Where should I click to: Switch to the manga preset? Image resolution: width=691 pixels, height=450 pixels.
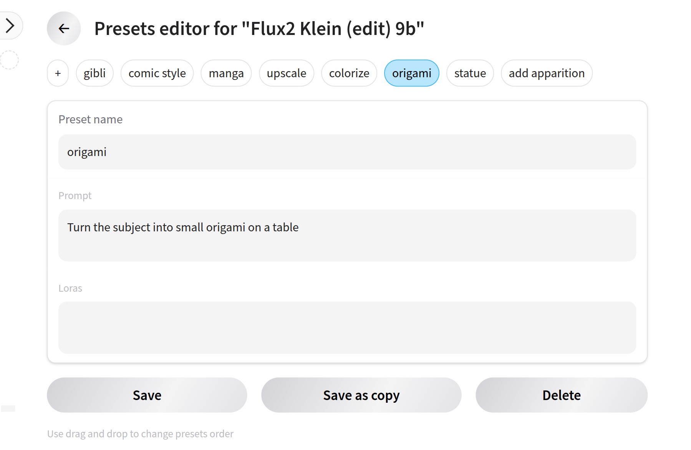226,73
